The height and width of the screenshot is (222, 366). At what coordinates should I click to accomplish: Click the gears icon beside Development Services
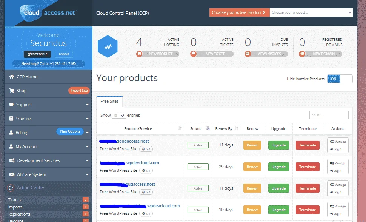pos(12,160)
